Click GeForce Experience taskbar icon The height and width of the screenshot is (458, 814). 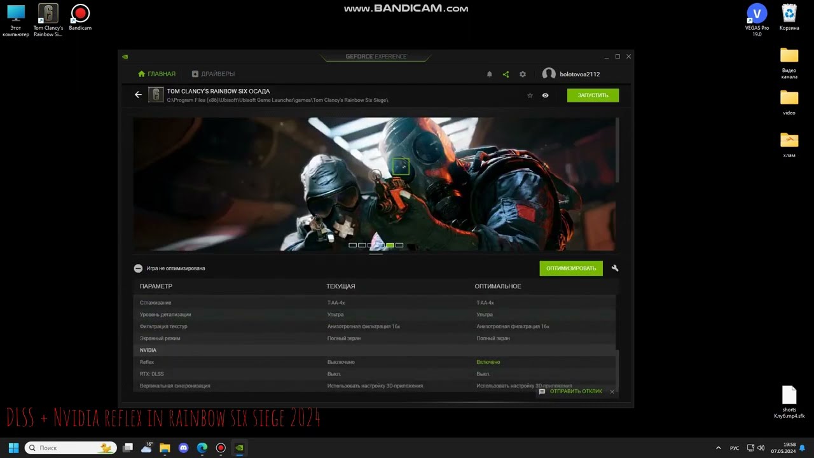(x=239, y=448)
